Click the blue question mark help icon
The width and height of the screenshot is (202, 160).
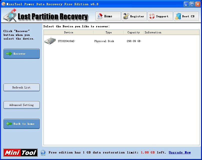click(x=43, y=153)
